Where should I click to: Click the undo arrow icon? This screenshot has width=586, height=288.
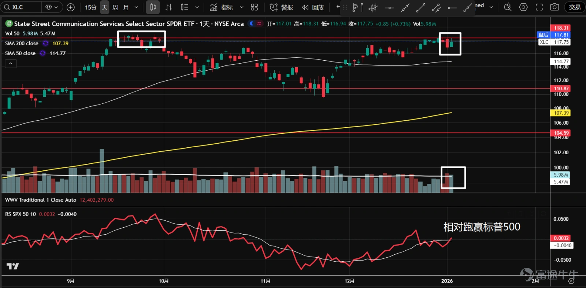pos(338,7)
